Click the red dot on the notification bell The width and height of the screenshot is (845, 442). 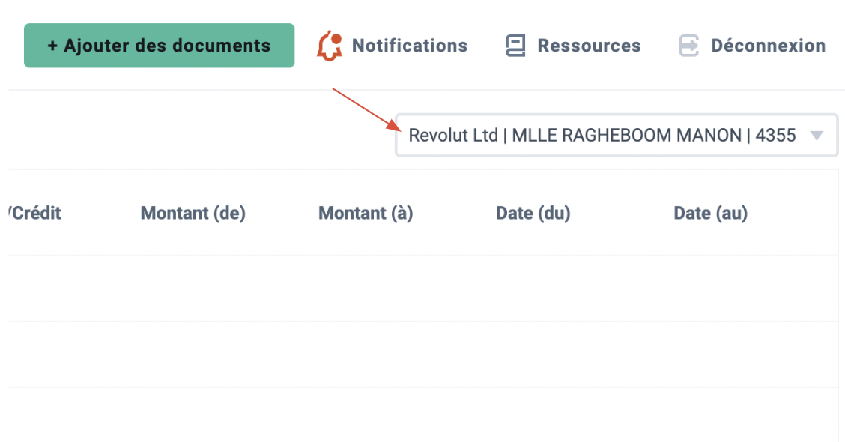click(x=336, y=39)
